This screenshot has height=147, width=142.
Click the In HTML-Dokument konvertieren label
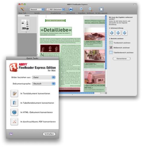(x=36, y=112)
